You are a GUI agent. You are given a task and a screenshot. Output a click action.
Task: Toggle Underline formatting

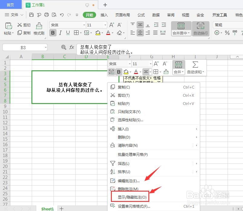click(x=68, y=33)
